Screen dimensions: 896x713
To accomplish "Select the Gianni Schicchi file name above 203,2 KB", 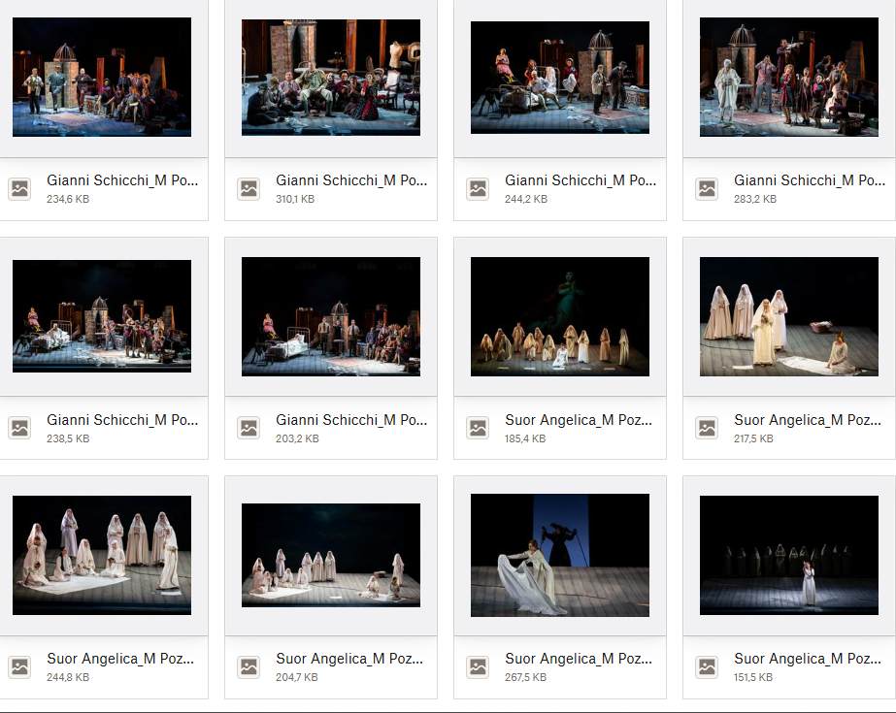I will click(351, 420).
